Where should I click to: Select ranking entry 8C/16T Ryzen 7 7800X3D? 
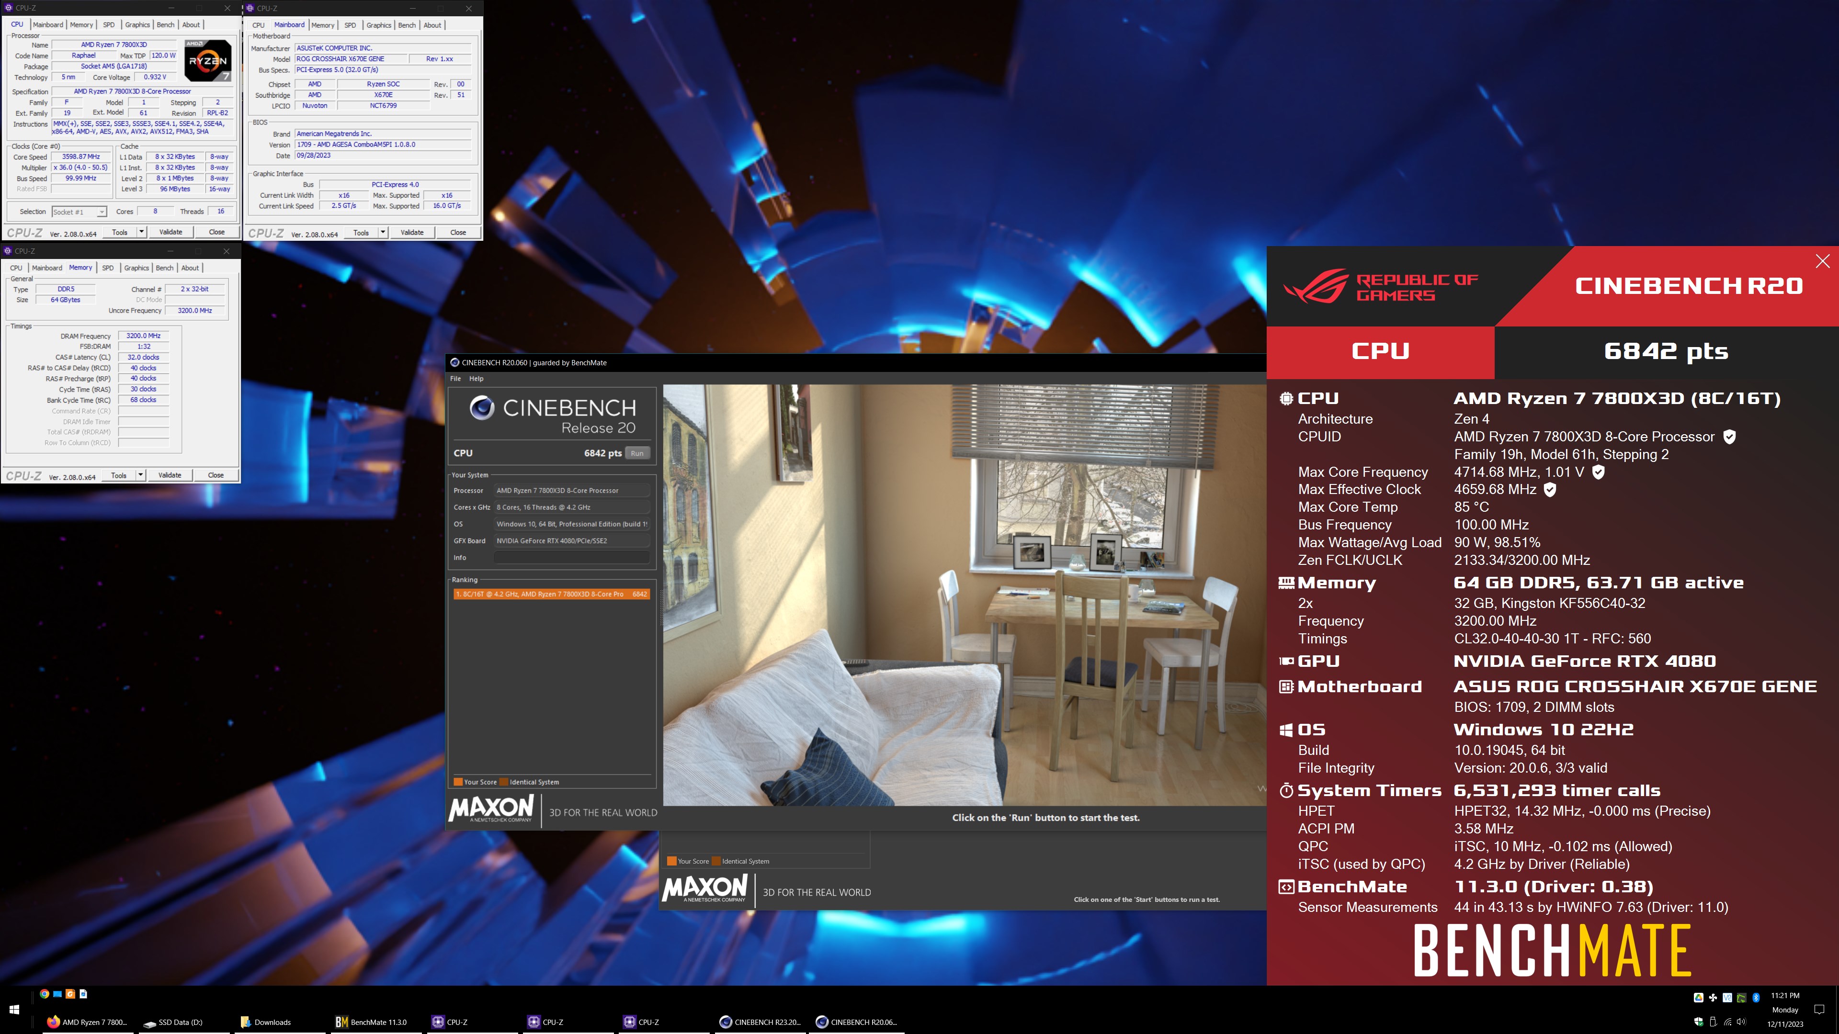pos(551,594)
